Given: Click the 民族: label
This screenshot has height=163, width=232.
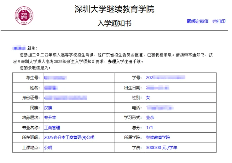Looking at the screenshot, I should 35,108.
